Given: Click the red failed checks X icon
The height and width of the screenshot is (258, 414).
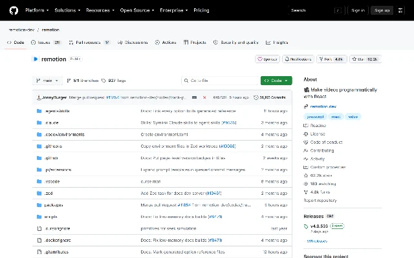Looking at the screenshot, I should pos(204,97).
